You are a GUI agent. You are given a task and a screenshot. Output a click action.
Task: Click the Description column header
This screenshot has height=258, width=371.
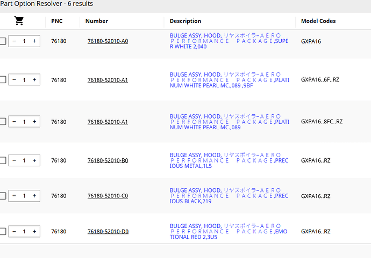tap(185, 21)
